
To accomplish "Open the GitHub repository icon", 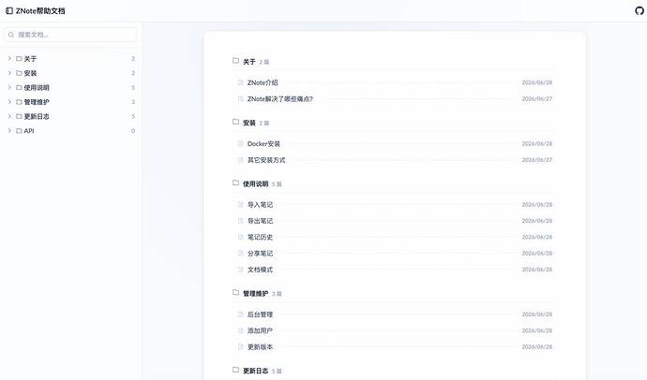I will (x=639, y=10).
